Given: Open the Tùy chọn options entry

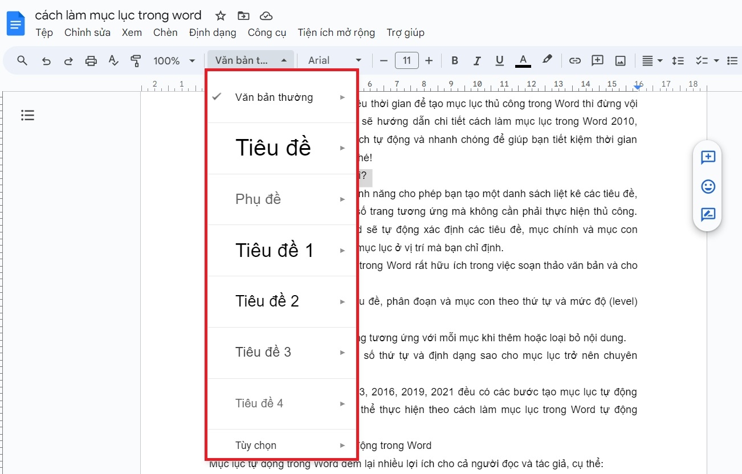Looking at the screenshot, I should click(x=282, y=445).
